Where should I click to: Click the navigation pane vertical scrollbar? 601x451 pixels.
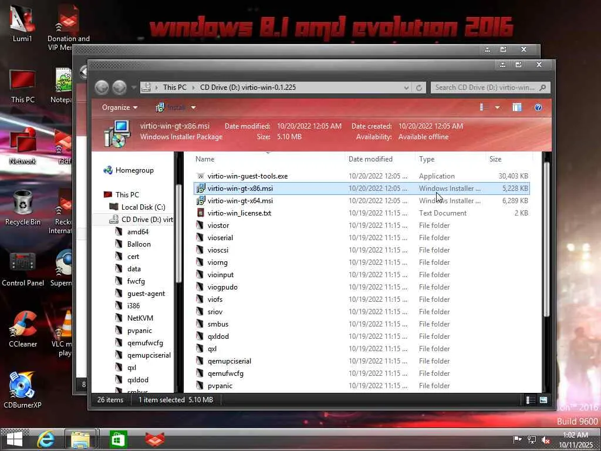[178, 234]
